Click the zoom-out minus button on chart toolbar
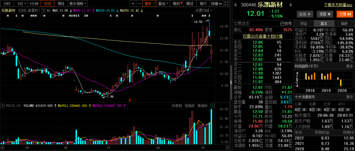Viewport: 355px width, 151px height. [140, 4]
